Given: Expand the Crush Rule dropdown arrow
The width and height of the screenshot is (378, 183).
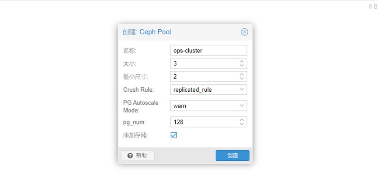Looking at the screenshot, I should (242, 90).
